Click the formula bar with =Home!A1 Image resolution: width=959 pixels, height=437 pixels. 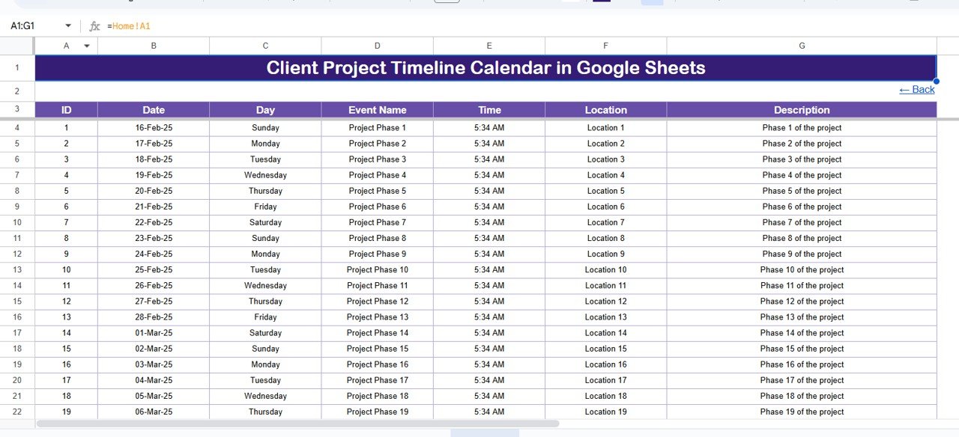(x=450, y=26)
